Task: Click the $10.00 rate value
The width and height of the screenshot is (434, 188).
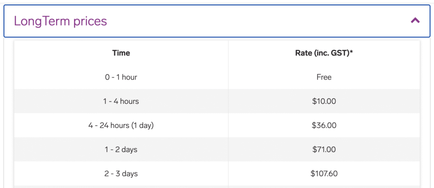Action: coord(324,101)
